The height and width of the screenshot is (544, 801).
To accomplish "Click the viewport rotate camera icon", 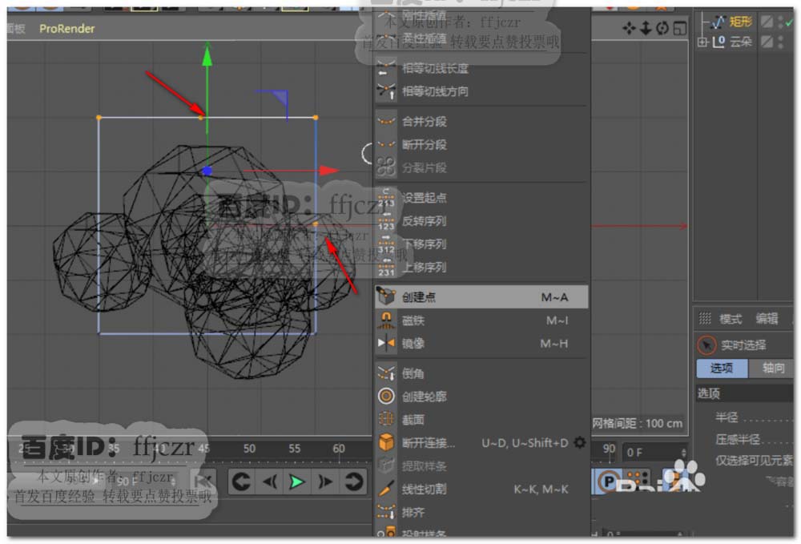I will coord(662,29).
